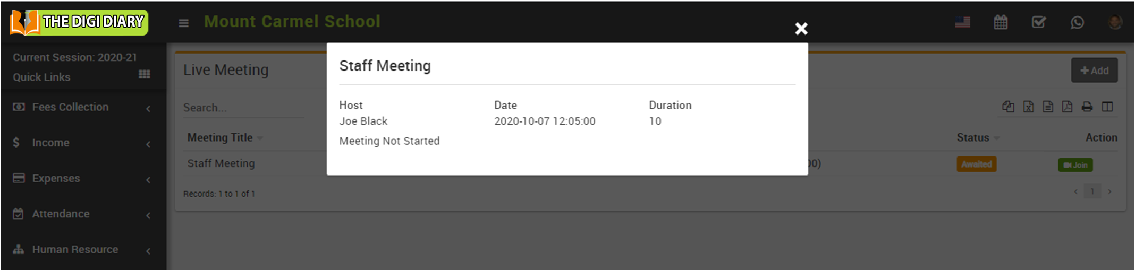
Task: Toggle table column visibility icon
Action: tap(1107, 107)
